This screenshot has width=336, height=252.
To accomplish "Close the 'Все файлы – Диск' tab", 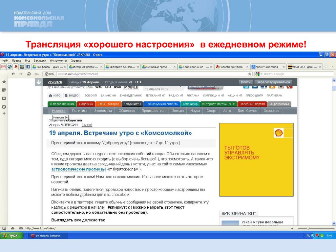I will (65, 67).
